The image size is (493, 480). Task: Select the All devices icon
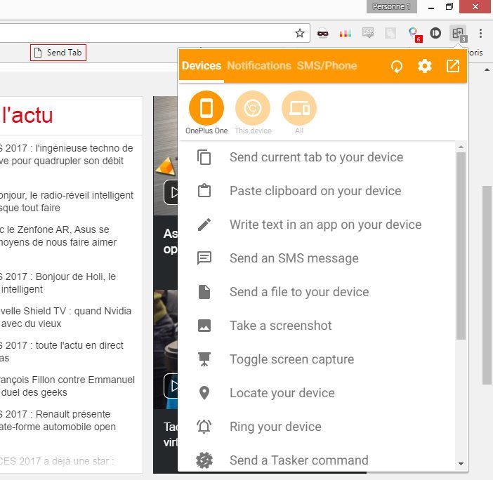(x=299, y=108)
